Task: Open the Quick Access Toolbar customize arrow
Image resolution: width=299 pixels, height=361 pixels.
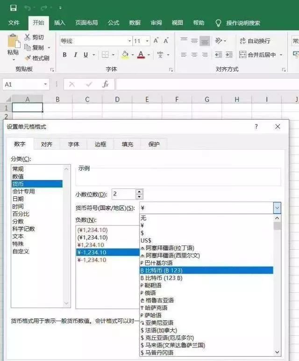Action: [x=60, y=8]
